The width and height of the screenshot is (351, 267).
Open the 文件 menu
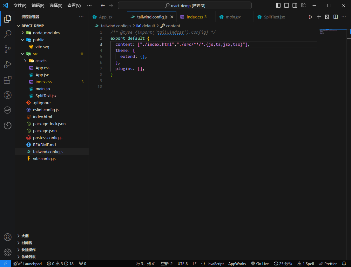[x=20, y=5]
